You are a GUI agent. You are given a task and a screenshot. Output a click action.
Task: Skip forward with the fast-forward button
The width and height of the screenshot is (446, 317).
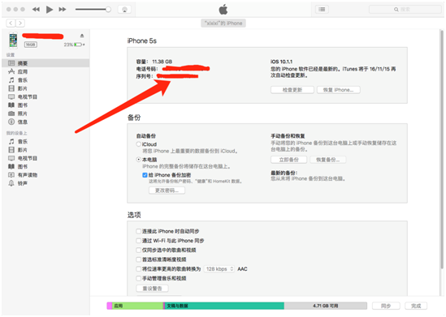tap(63, 10)
